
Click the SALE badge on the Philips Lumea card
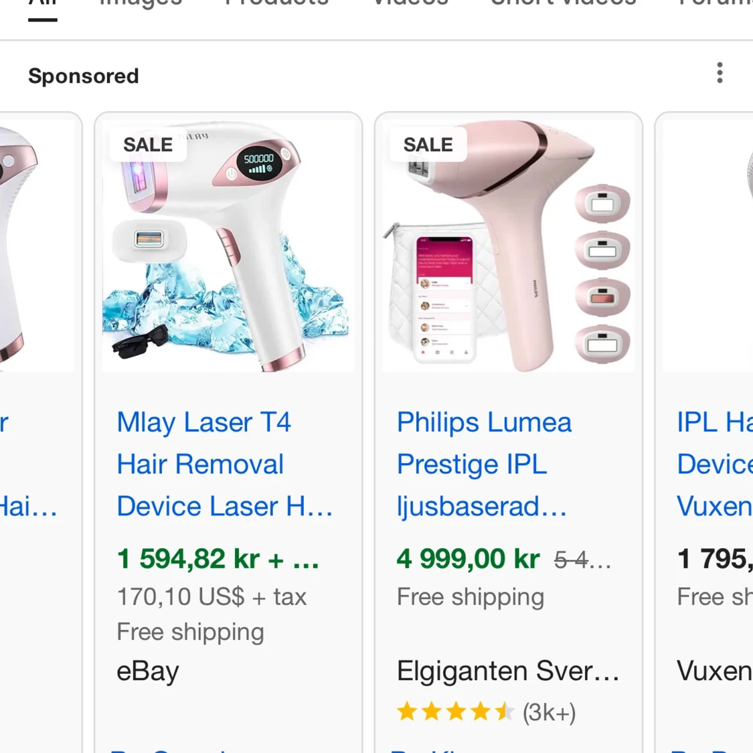click(x=428, y=145)
